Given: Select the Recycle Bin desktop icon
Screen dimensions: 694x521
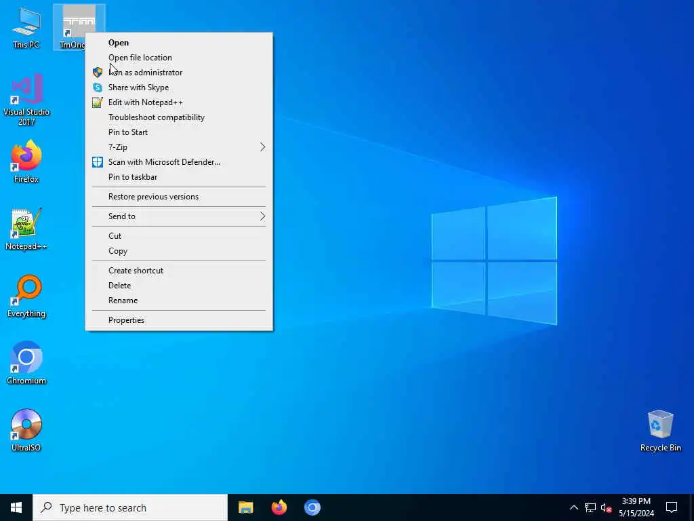Looking at the screenshot, I should pyautogui.click(x=660, y=430).
